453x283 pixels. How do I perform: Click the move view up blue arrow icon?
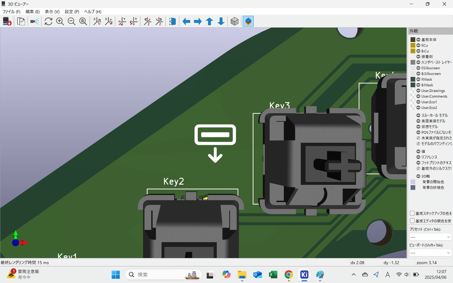coord(209,22)
